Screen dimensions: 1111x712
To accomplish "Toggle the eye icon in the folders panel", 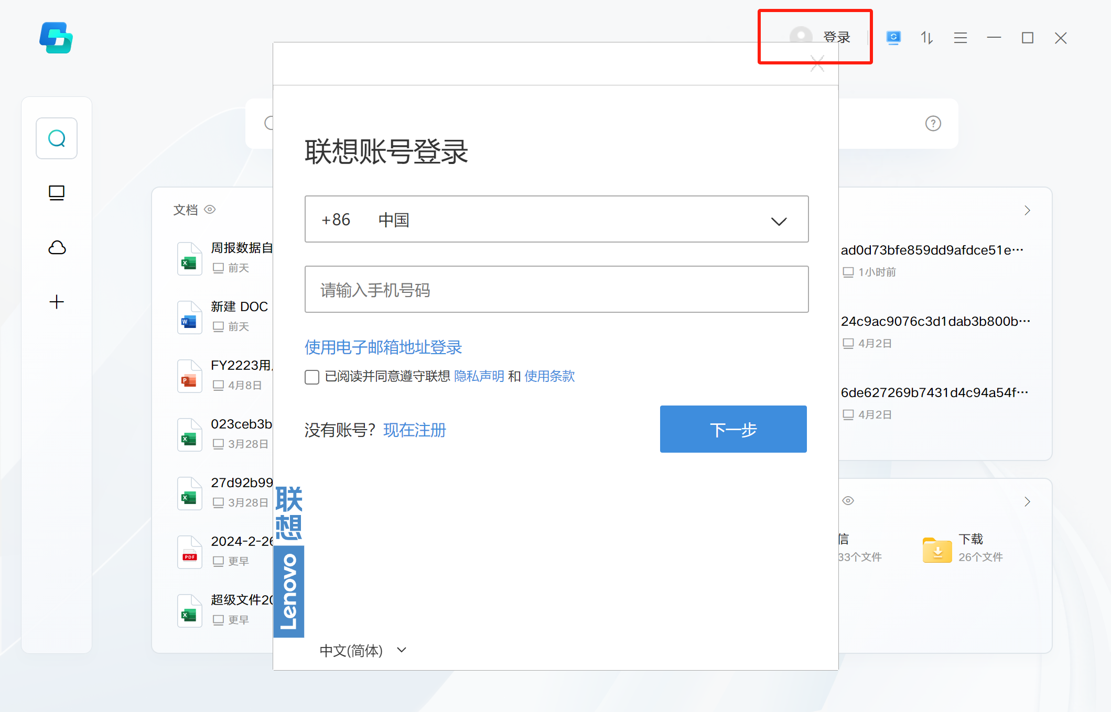I will 848,501.
